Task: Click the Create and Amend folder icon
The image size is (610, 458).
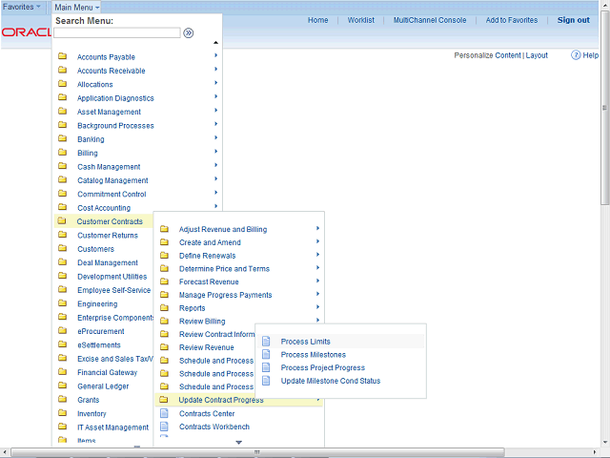Action: coord(165,242)
